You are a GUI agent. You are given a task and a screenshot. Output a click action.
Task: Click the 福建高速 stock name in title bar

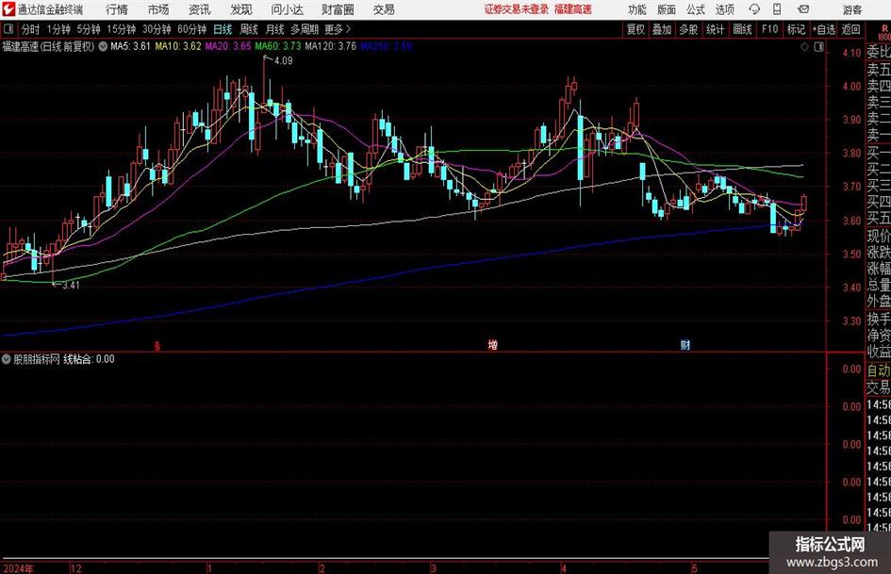[x=573, y=9]
